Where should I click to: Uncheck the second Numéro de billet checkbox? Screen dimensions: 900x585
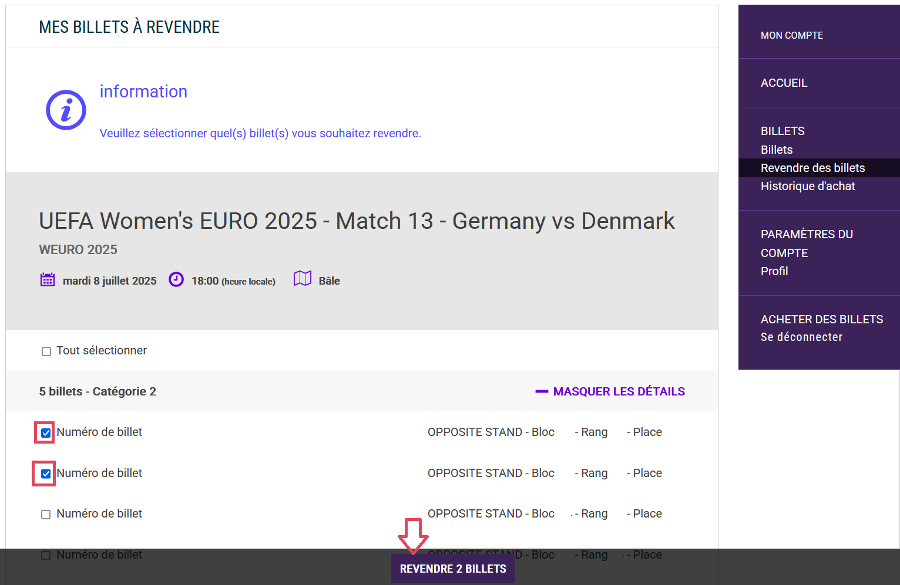(x=46, y=474)
